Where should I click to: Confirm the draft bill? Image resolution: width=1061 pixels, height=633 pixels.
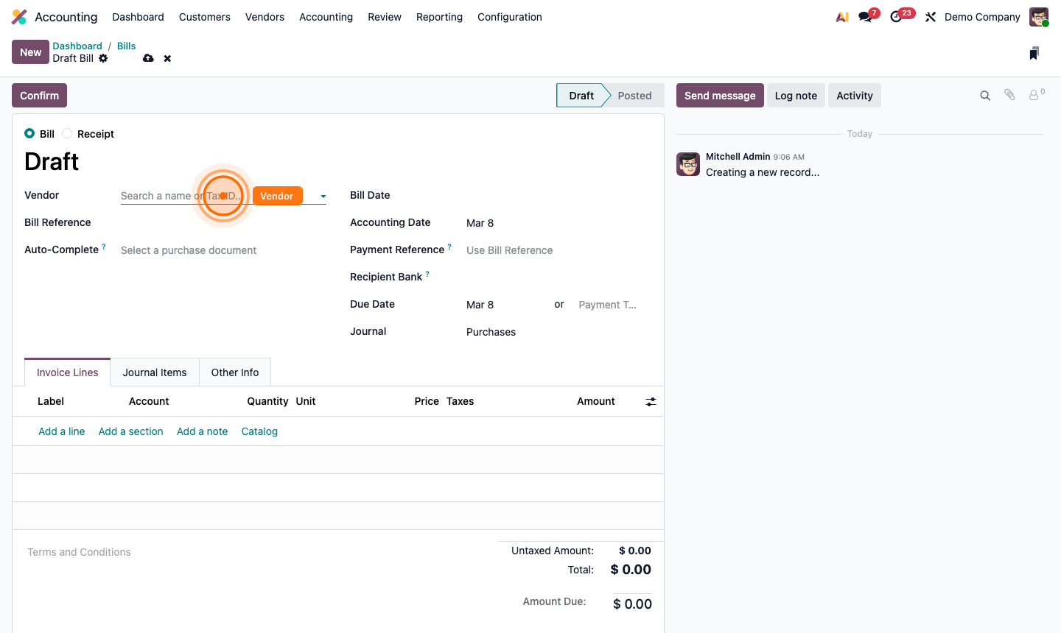(38, 95)
